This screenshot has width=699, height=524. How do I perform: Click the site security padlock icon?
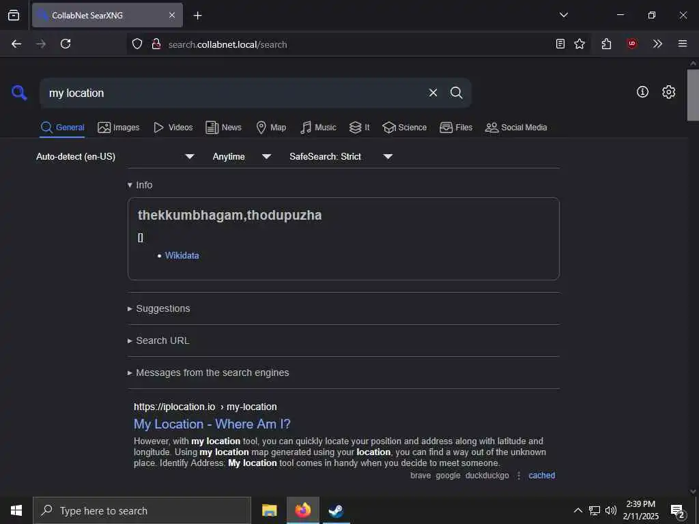point(156,44)
